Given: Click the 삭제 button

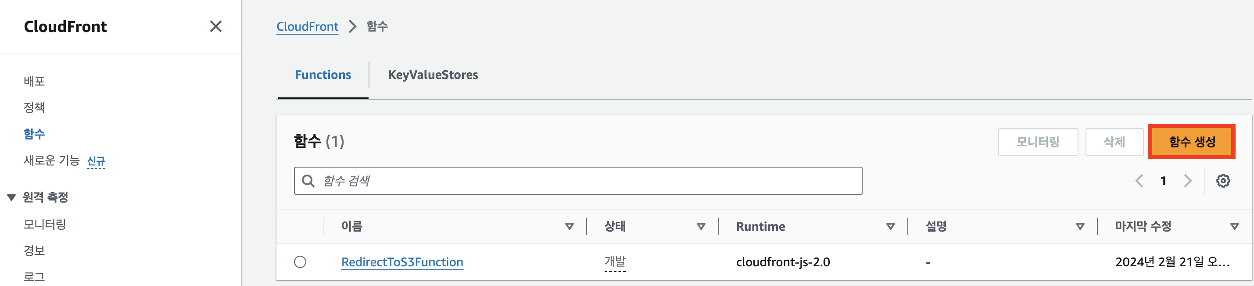Looking at the screenshot, I should pyautogui.click(x=1114, y=142).
